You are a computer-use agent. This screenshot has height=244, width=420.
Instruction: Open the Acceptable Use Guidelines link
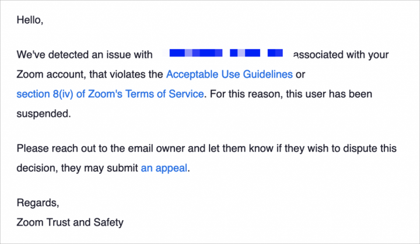coord(229,75)
